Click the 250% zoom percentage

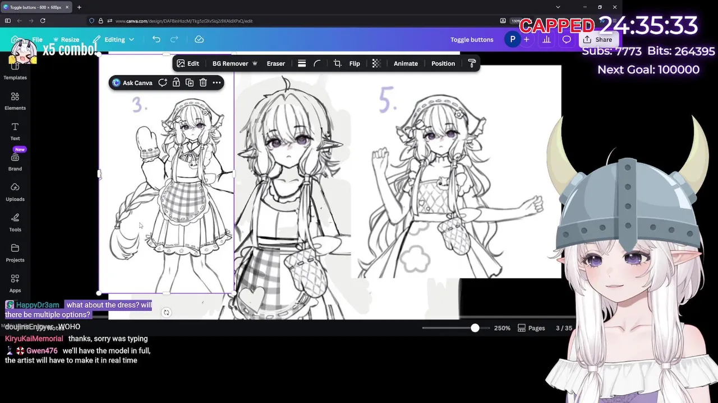click(x=502, y=328)
